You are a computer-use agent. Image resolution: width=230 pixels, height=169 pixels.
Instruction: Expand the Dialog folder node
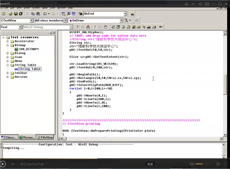click(x=7, y=53)
